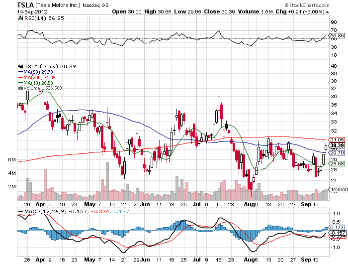Click the (Tesla Motors Inc.) company name
348x264 pixels.
(58, 5)
